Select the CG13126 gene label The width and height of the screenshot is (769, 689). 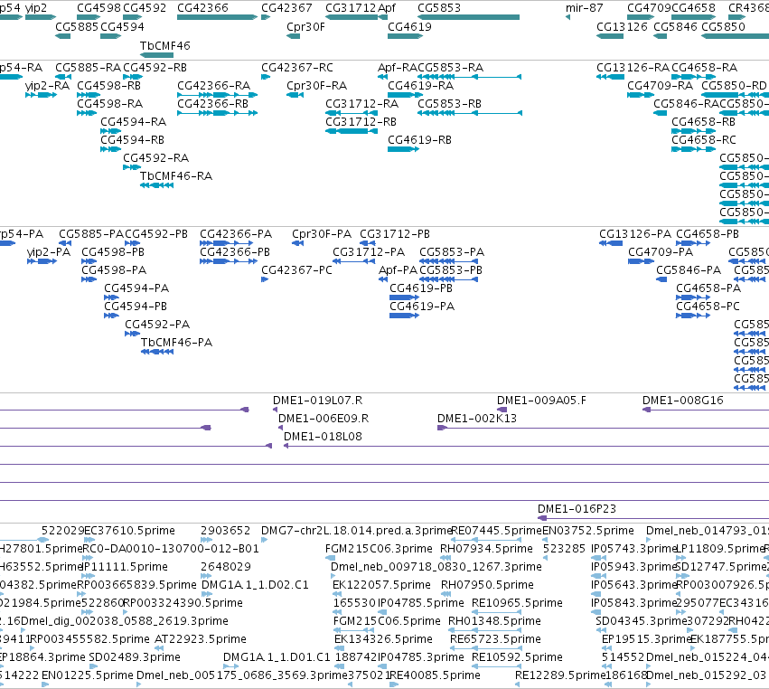(622, 27)
